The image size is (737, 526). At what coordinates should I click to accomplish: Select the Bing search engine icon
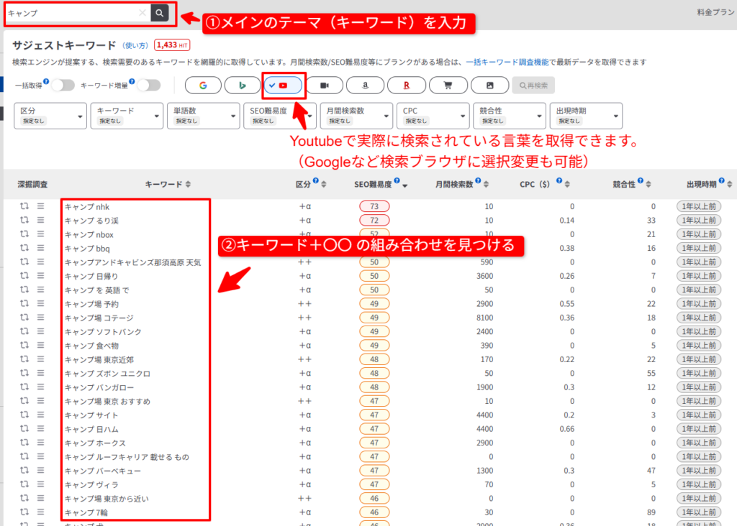(242, 86)
